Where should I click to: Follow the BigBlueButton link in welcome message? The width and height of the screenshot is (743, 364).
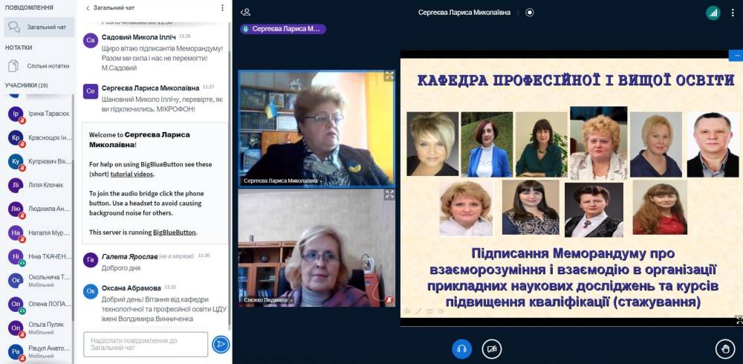tap(174, 232)
